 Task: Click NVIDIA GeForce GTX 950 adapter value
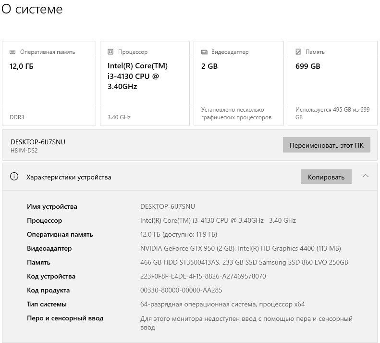240,248
